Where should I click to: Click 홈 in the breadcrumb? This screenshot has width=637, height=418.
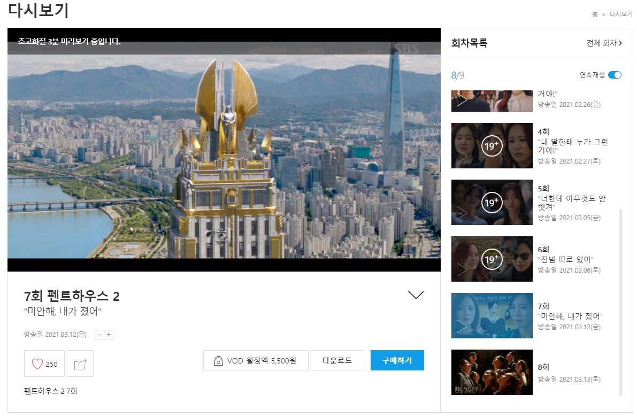595,14
